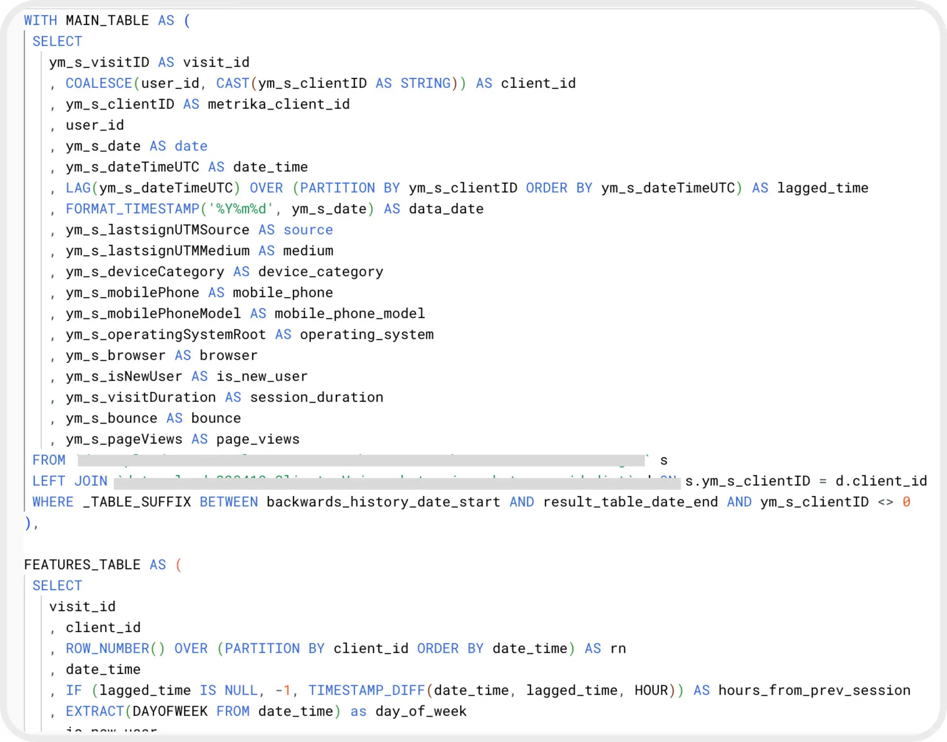Click the redacted FROM table name
This screenshot has height=742, width=947.
(x=361, y=461)
